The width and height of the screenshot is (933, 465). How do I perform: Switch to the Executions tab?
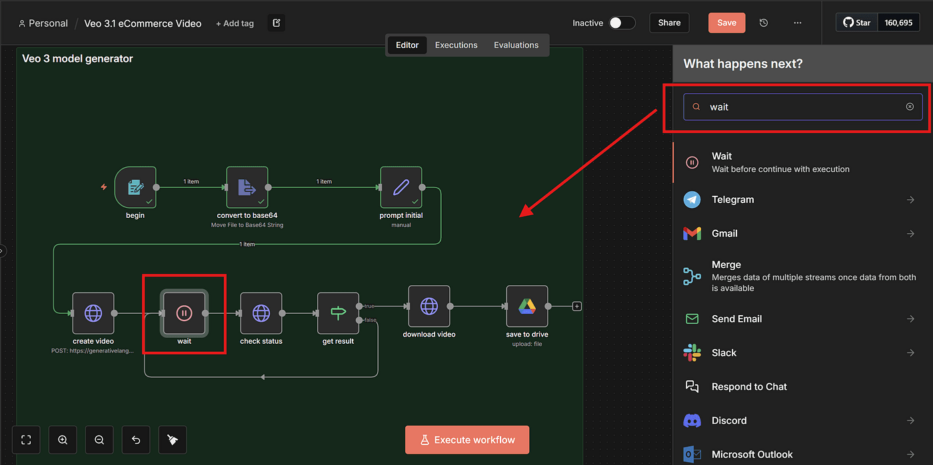[456, 45]
